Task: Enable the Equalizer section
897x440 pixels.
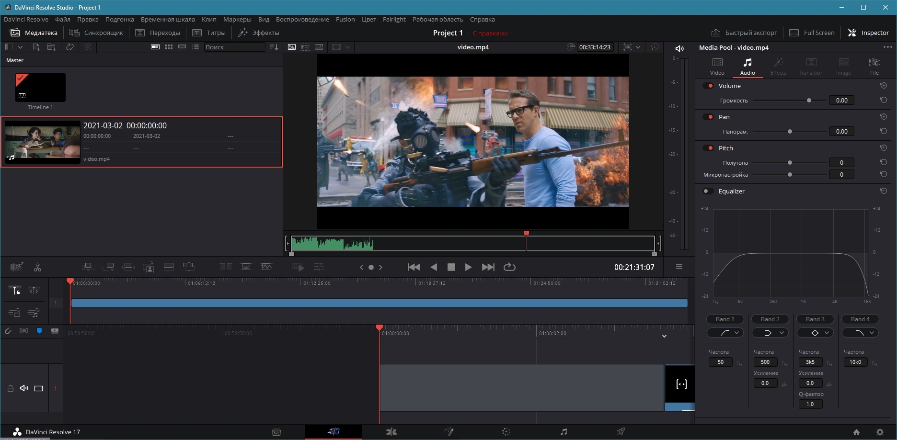Action: [x=708, y=191]
